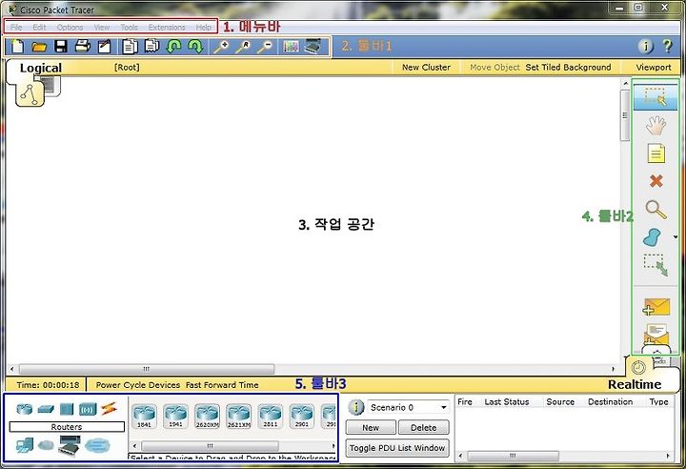This screenshot has width=686, height=469.
Task: Print the workspace using the printer icon
Action: (83, 46)
